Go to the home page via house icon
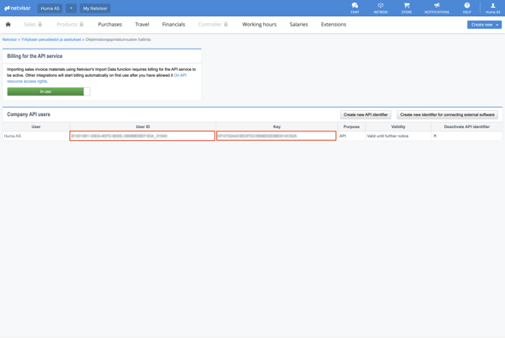505x338 pixels. [8, 24]
